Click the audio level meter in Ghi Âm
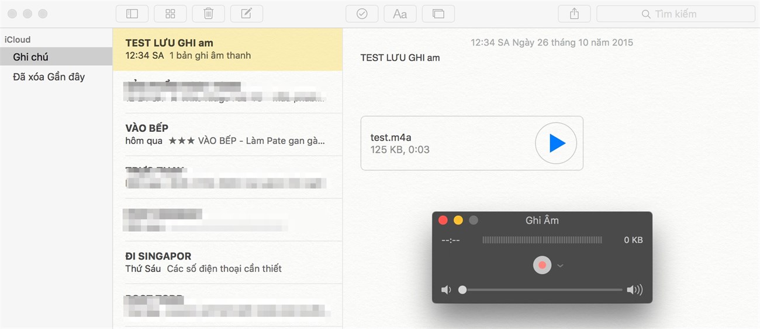 click(x=542, y=240)
